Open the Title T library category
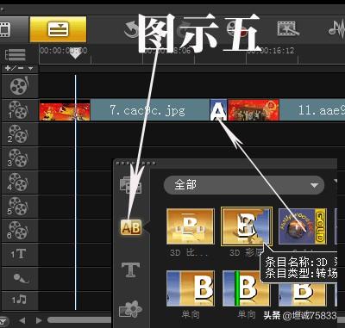This screenshot has height=328, width=345. (131, 269)
